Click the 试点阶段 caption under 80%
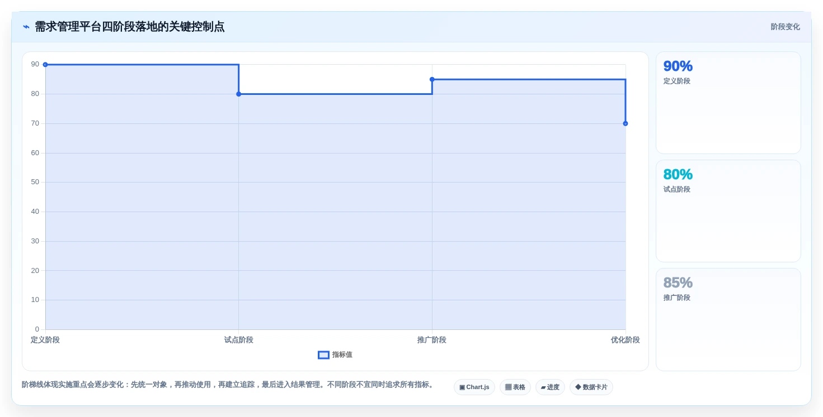This screenshot has width=823, height=417. tap(677, 190)
